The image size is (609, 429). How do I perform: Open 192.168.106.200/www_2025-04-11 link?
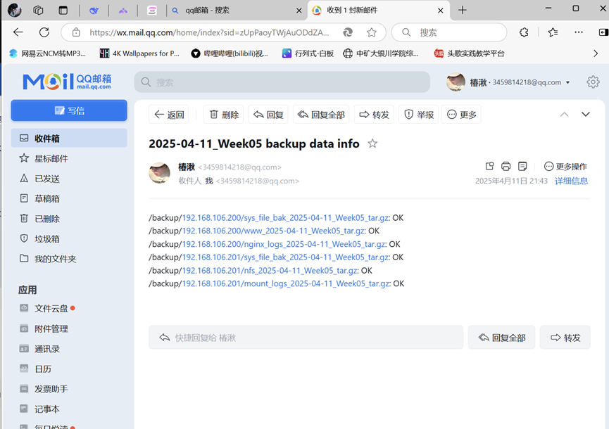(273, 231)
